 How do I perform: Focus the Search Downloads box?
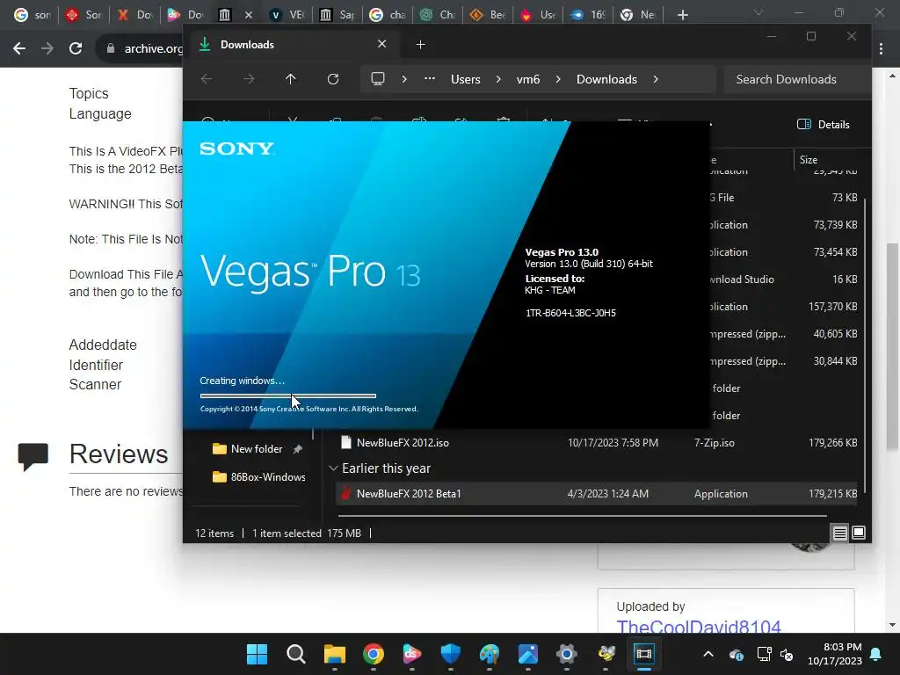(x=796, y=79)
